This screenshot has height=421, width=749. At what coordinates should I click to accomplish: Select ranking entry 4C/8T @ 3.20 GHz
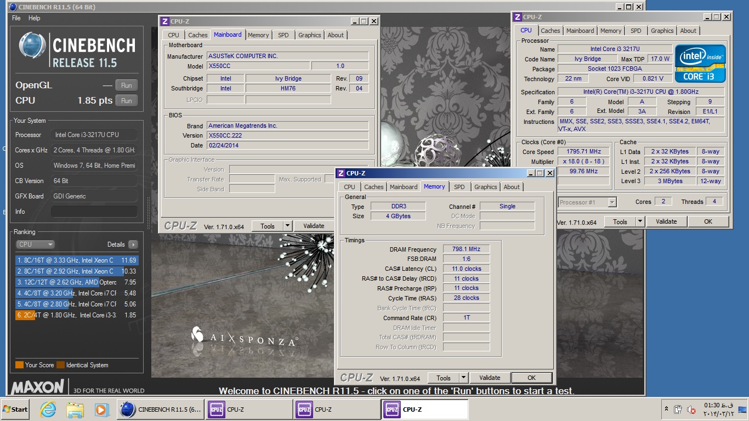(77, 293)
